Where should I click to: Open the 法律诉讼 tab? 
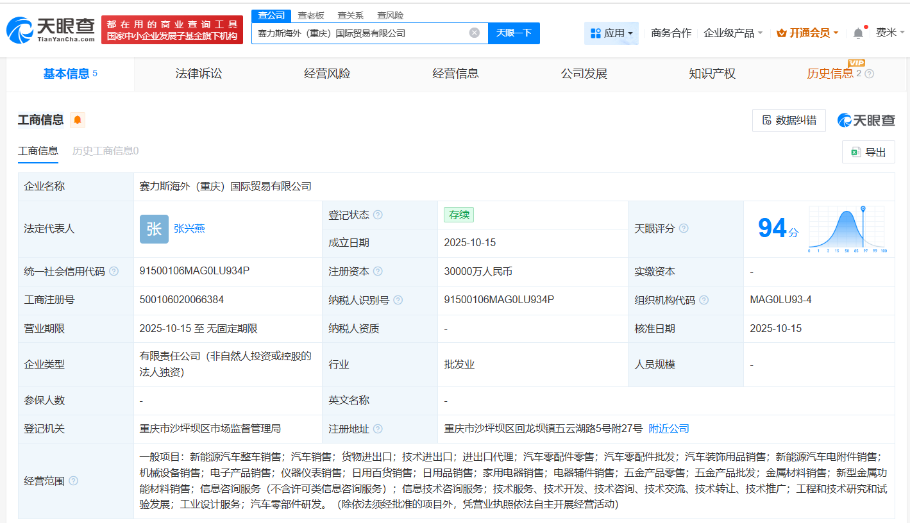(197, 73)
